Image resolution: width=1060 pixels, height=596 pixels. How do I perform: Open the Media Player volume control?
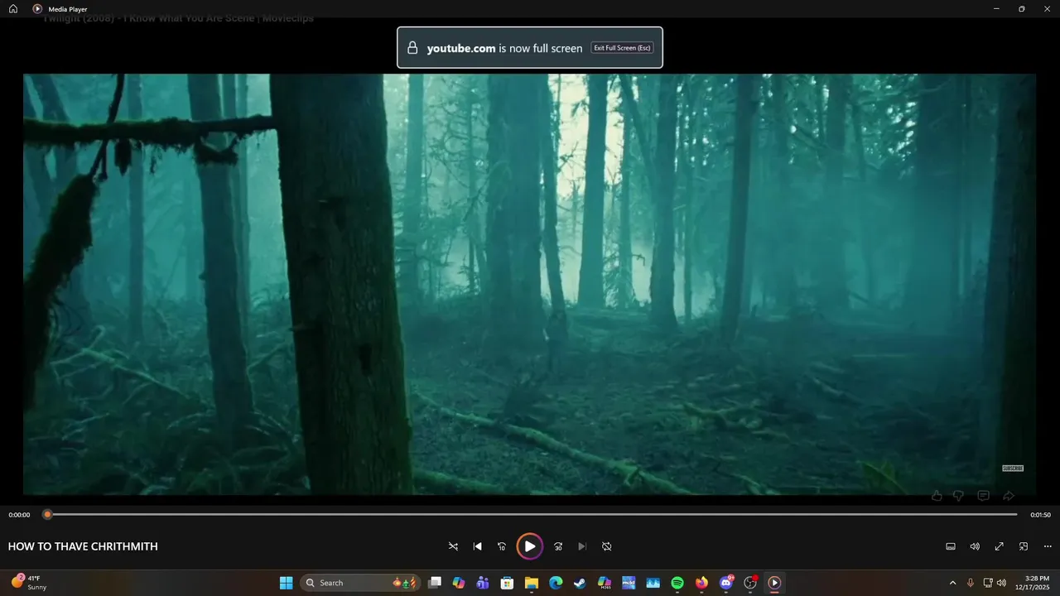[x=975, y=546]
